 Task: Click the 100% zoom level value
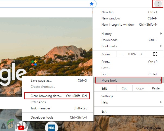(x=131, y=54)
